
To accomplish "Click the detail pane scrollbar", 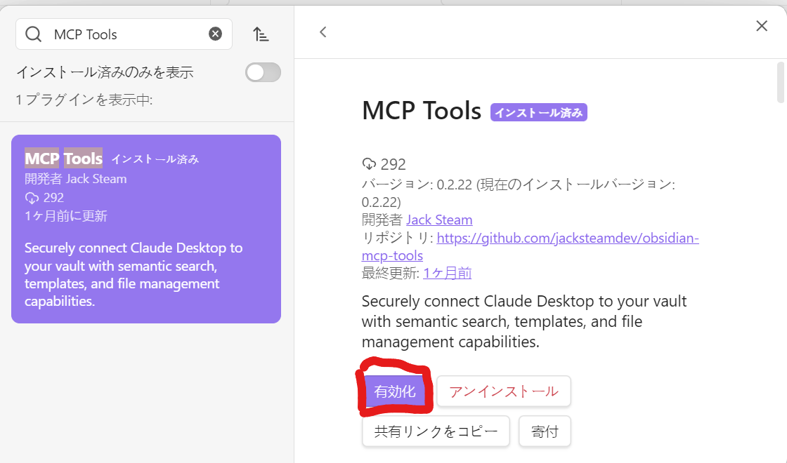I will pyautogui.click(x=780, y=83).
